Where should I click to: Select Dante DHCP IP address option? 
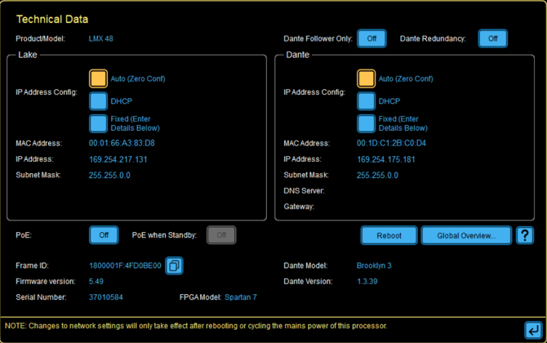pos(366,101)
